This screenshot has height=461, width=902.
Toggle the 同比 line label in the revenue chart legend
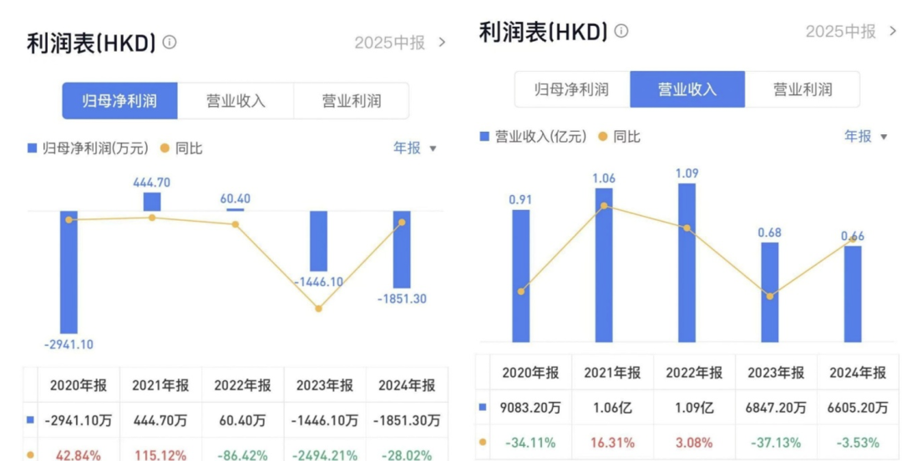(626, 136)
